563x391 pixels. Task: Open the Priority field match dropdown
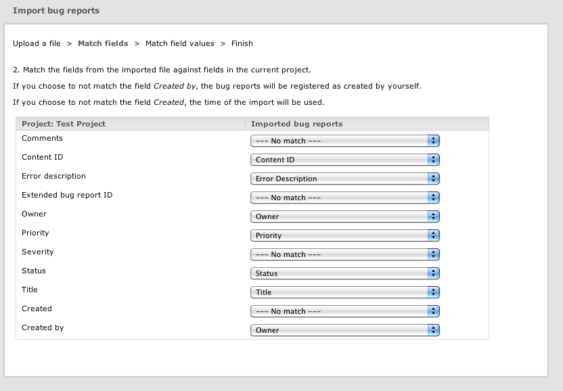click(x=345, y=235)
